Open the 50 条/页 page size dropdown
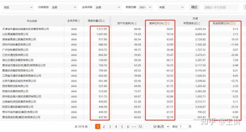 pyautogui.click(x=160, y=127)
